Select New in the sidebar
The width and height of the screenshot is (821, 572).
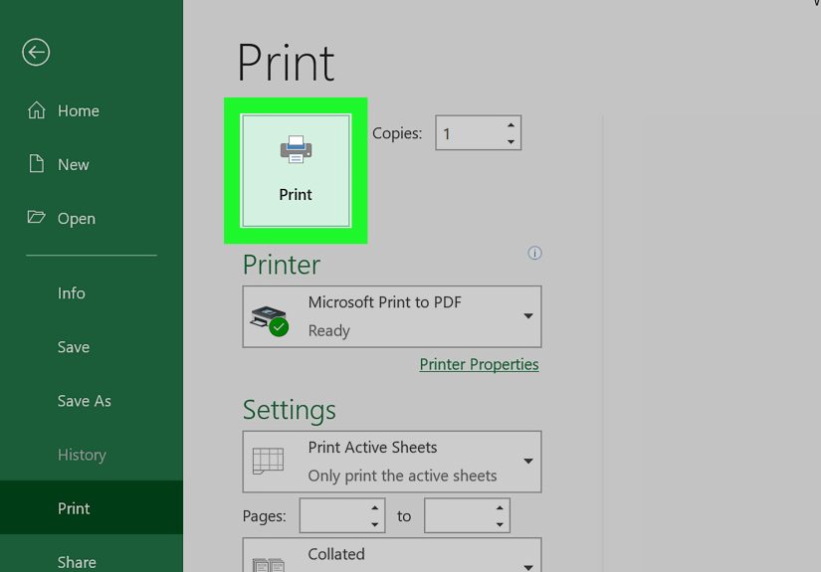58,164
